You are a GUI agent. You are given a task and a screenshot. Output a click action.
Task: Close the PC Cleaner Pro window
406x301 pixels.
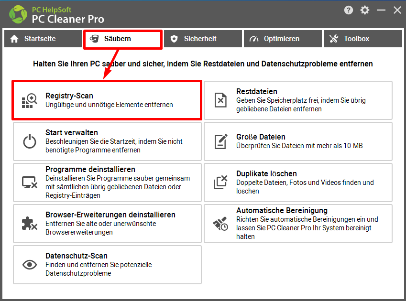pos(397,11)
